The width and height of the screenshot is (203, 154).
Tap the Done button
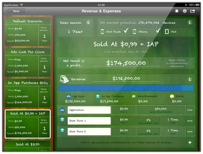click(x=16, y=11)
